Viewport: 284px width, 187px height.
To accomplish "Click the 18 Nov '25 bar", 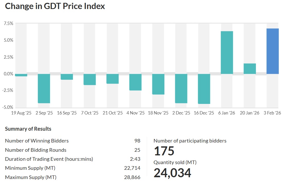I will point(158,84).
